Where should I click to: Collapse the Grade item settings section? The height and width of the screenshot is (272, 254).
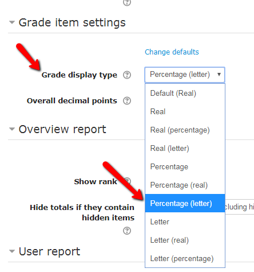[12, 22]
